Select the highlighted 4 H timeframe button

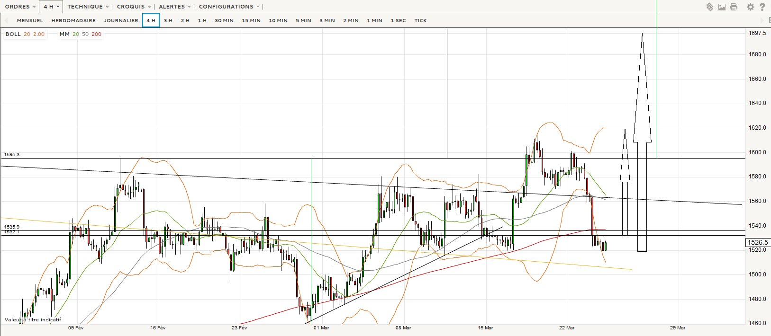click(151, 20)
